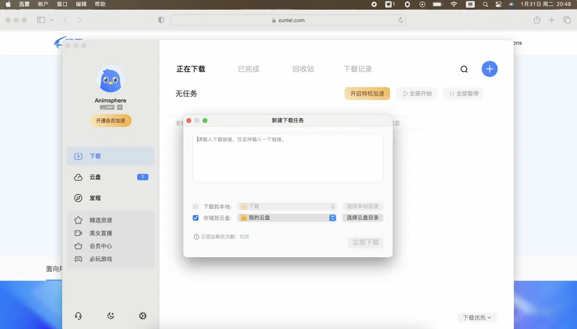
Task: Switch to the 已完成 tab
Action: pos(248,69)
